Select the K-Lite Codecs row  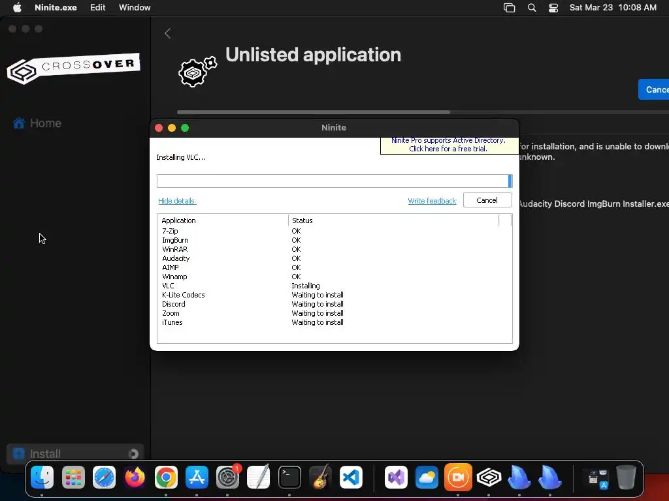(x=334, y=295)
